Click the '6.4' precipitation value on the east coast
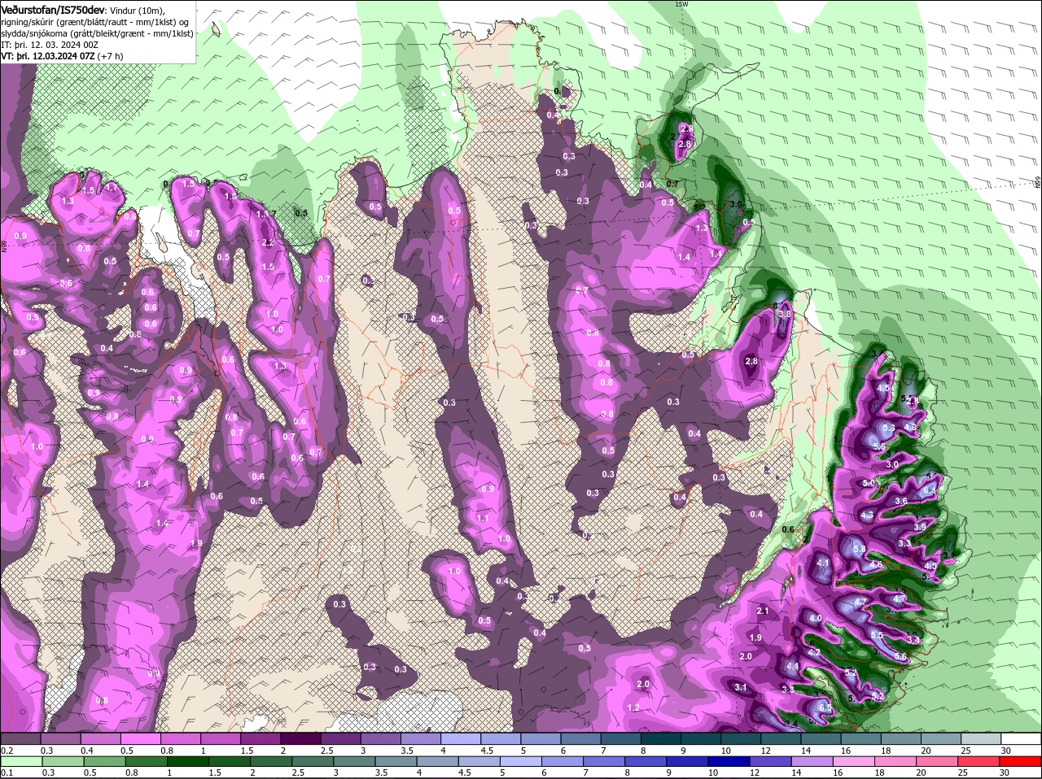Viewport: 1042px width, 779px height. [930, 491]
